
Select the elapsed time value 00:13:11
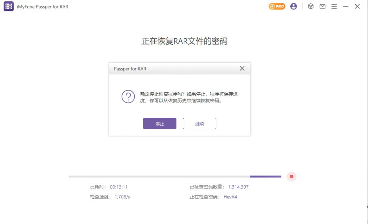[119, 187]
